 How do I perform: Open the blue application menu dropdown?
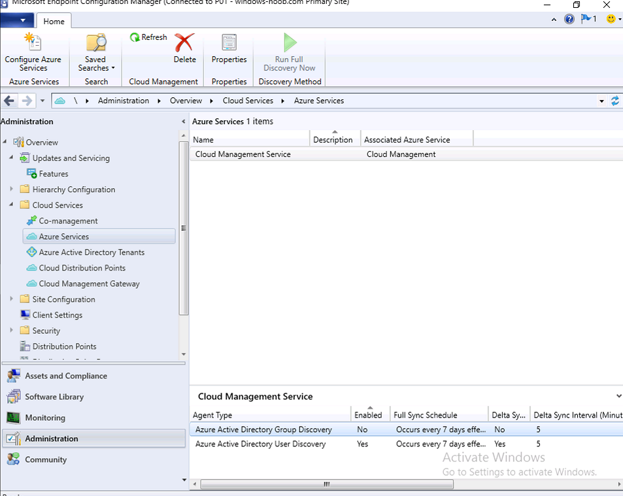click(x=17, y=20)
